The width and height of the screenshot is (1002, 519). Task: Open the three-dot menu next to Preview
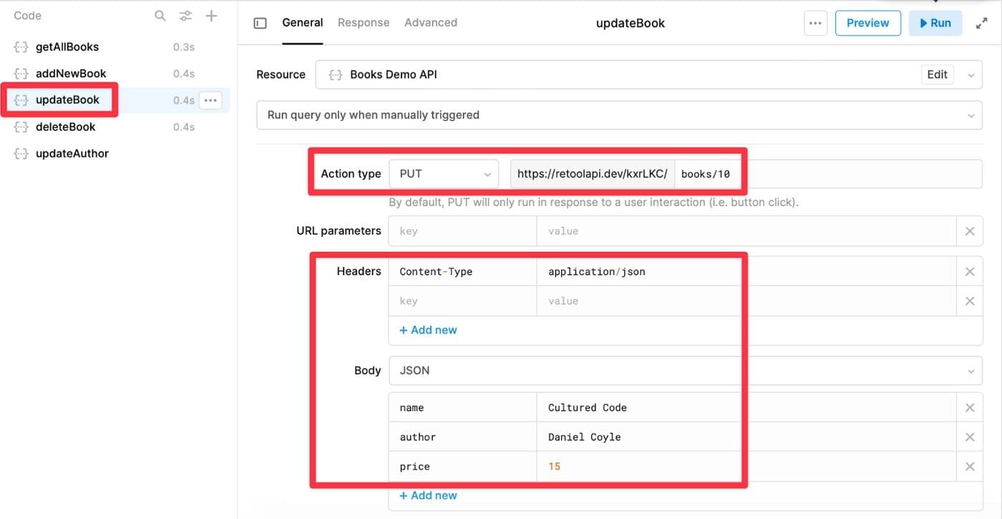[815, 23]
